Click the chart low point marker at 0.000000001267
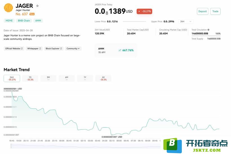This screenshot has width=231, height=154. 112,135
